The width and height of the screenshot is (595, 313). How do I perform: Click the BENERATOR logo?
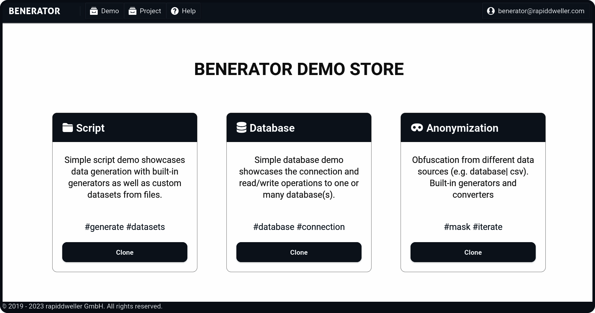click(35, 11)
